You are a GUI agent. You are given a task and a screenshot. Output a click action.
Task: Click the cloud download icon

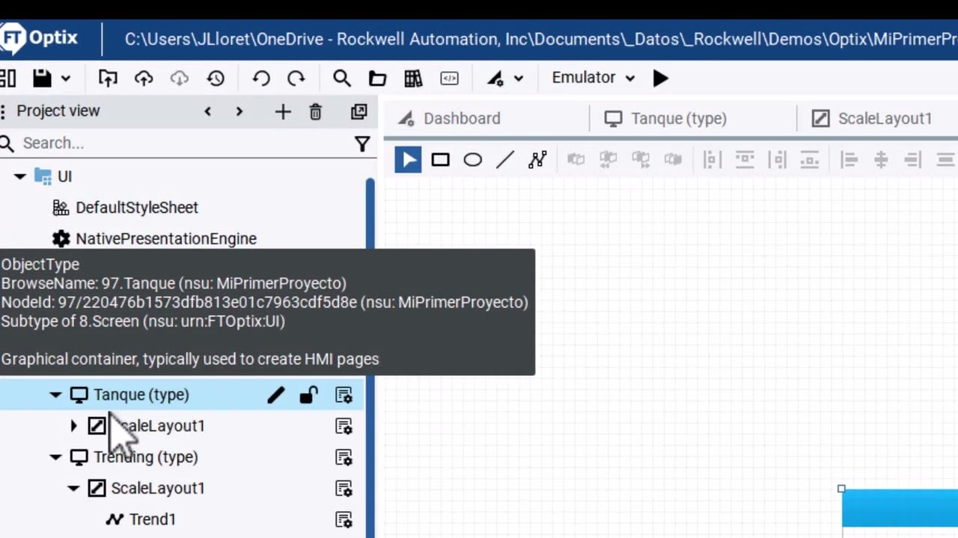[180, 78]
